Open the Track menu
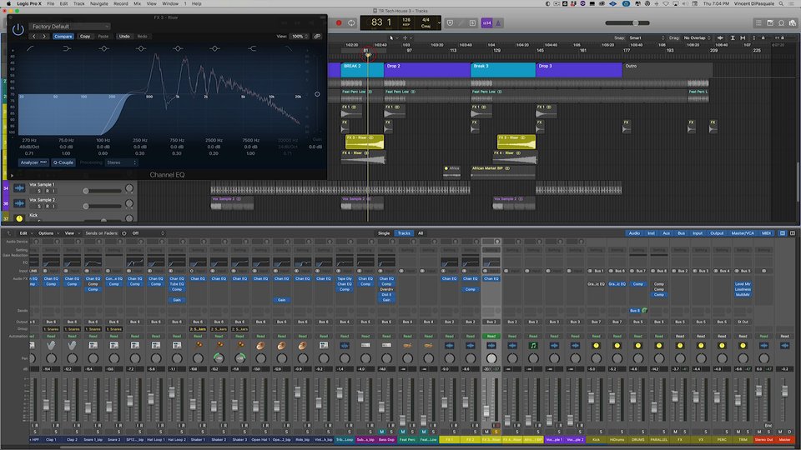This screenshot has width=801, height=450. coord(78,3)
